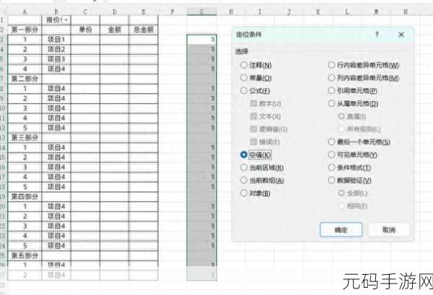
Task: Select row 13 header
Action: [3, 138]
